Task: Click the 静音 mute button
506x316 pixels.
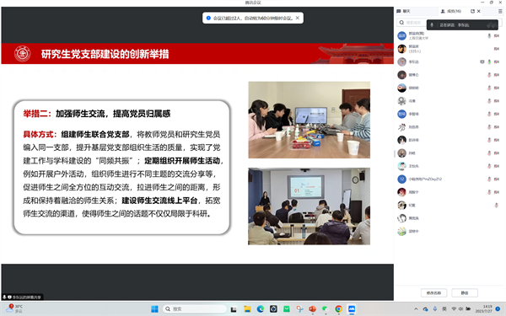Action: 465,292
